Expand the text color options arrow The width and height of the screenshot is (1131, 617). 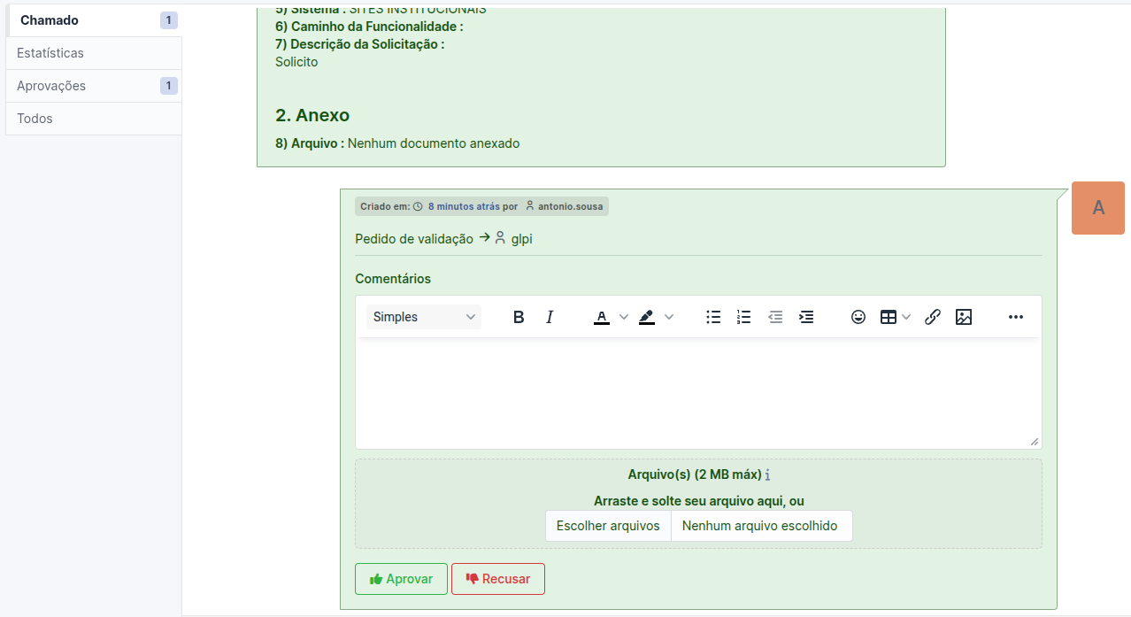(624, 317)
